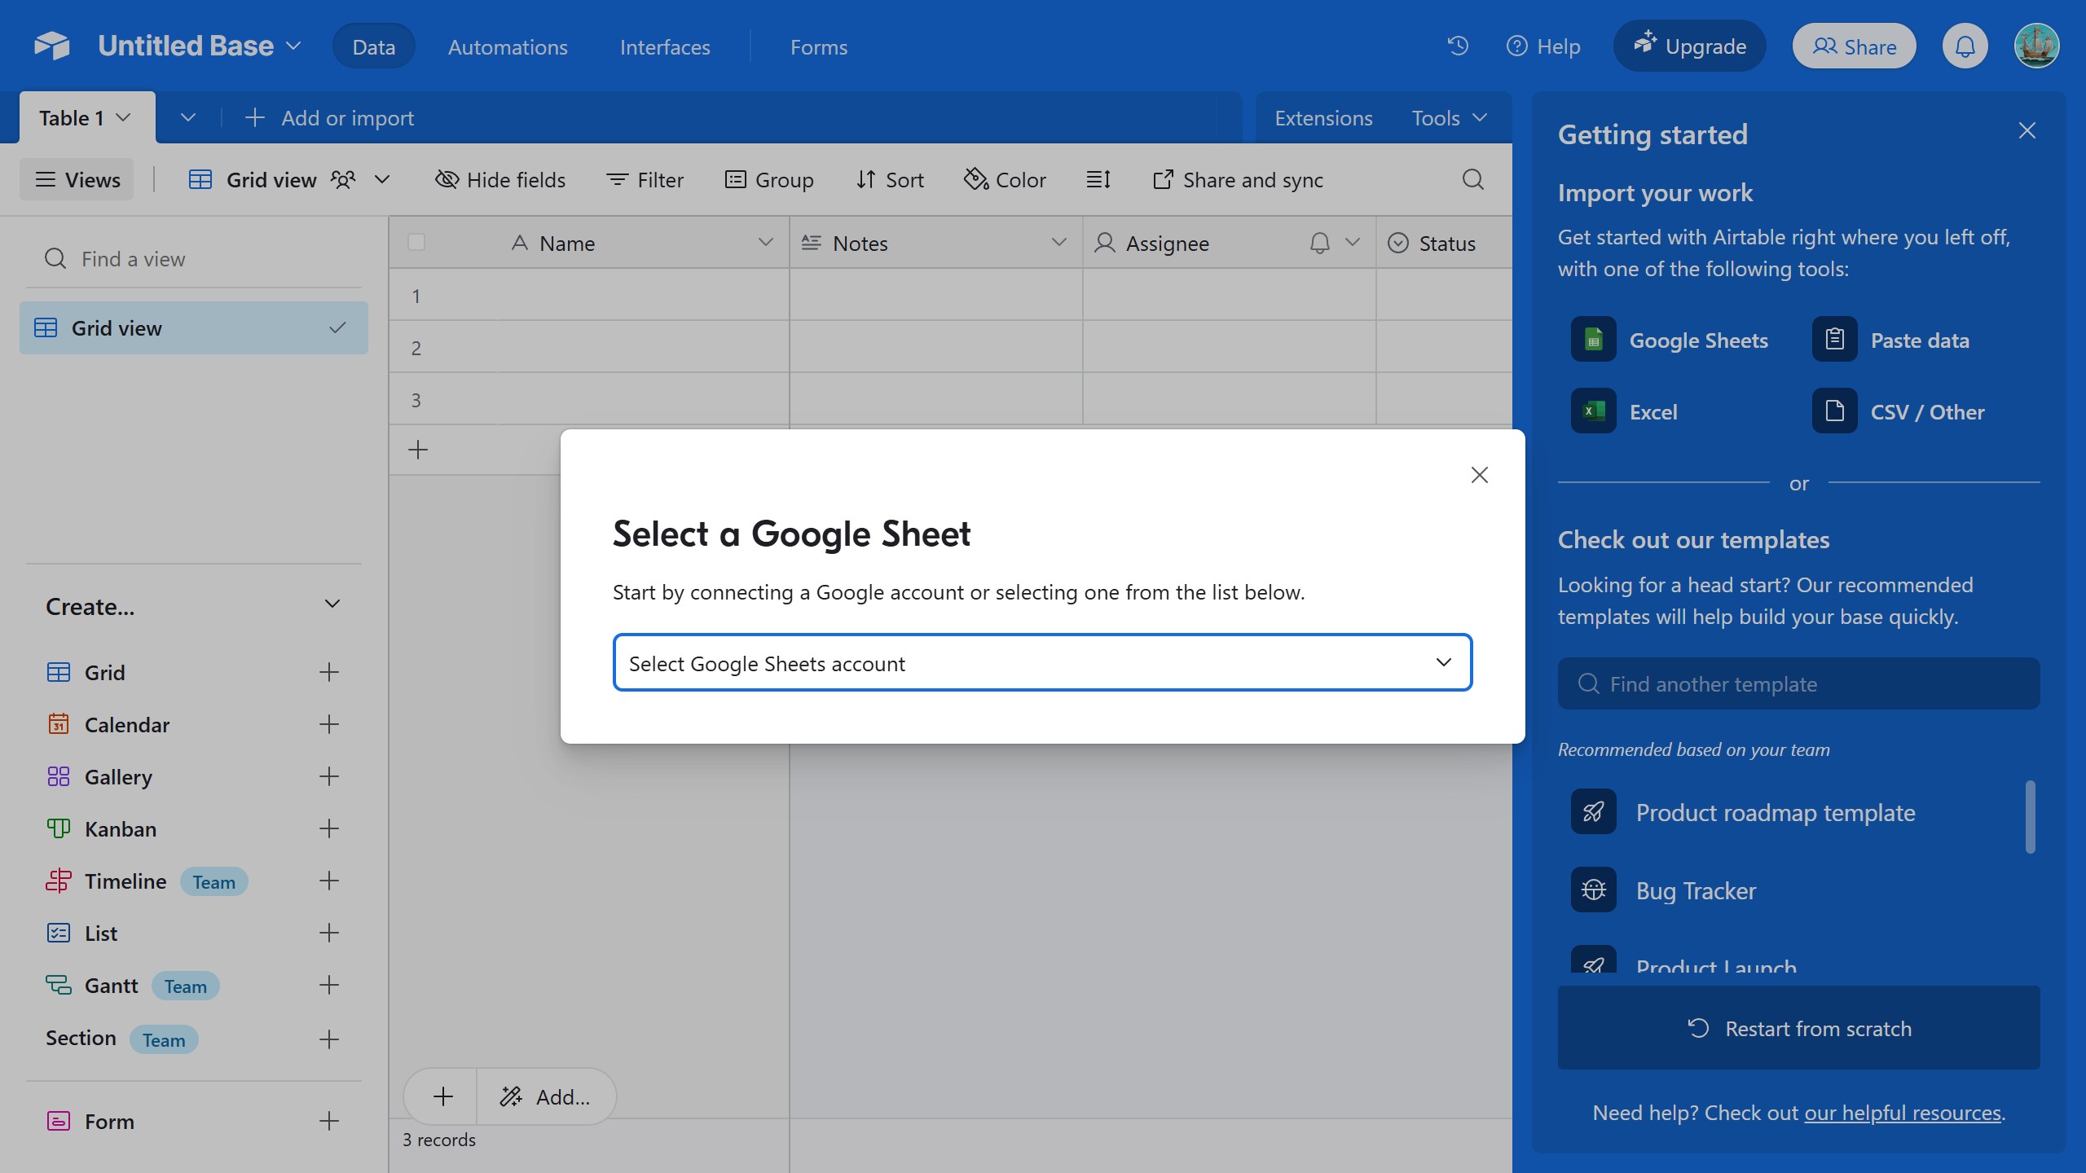Screen dimensions: 2086x1173
Task: Add a new Section
Action: [x=328, y=1039]
